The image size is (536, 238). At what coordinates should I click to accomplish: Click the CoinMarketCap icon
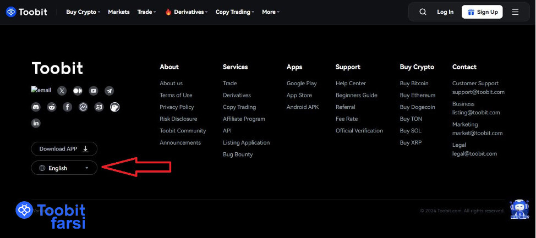pyautogui.click(x=83, y=107)
